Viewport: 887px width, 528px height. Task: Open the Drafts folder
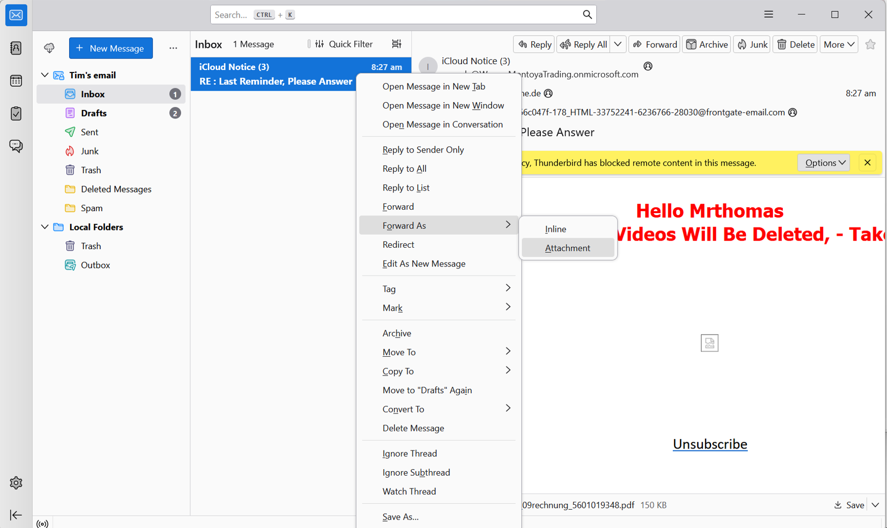[111, 113]
